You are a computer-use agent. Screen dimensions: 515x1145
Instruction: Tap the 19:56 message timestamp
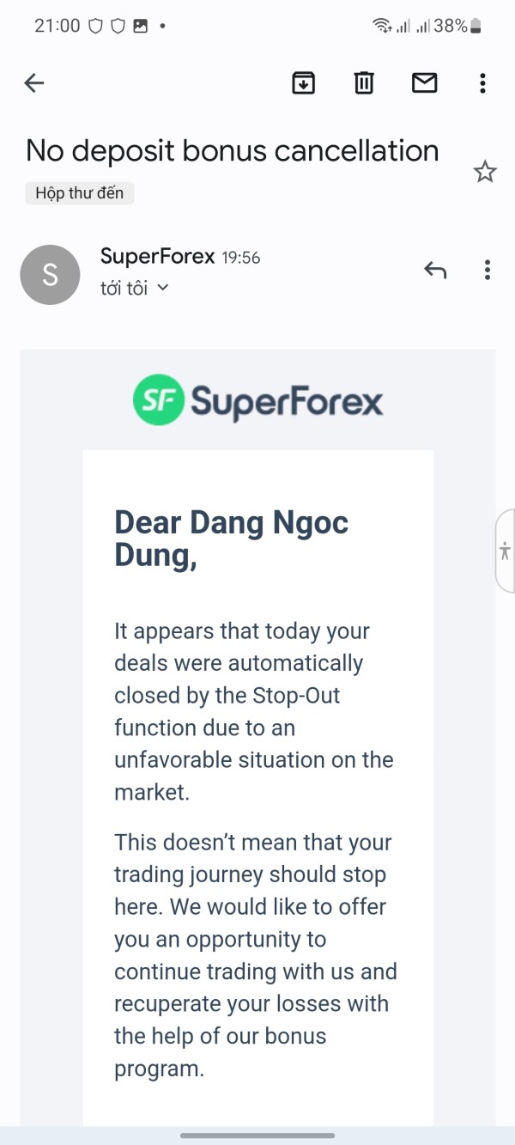[x=241, y=258]
